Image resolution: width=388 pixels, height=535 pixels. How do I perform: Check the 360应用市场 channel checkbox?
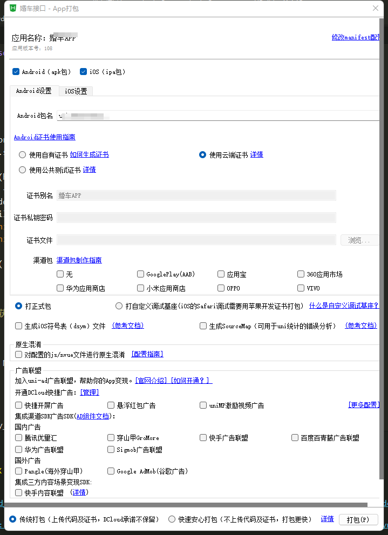pos(301,274)
